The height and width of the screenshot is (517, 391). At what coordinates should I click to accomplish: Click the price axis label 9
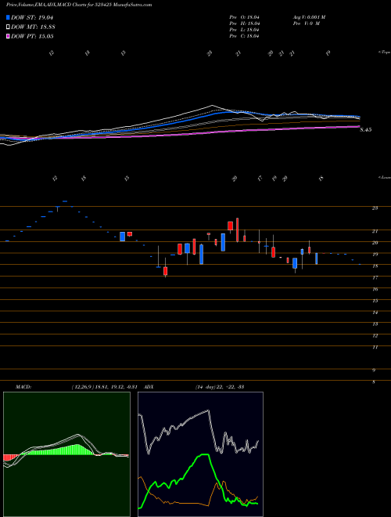pos(374,371)
